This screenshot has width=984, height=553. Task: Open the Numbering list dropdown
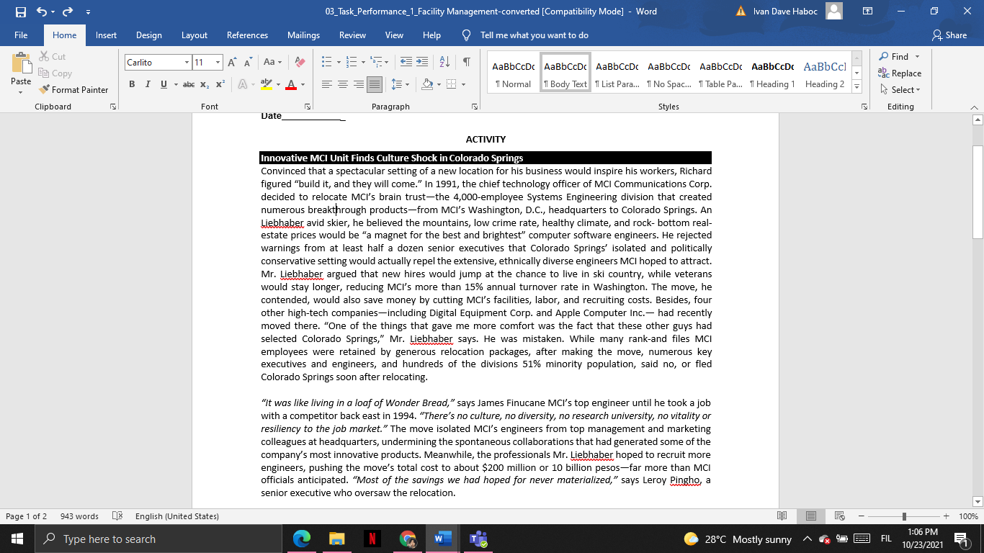363,63
